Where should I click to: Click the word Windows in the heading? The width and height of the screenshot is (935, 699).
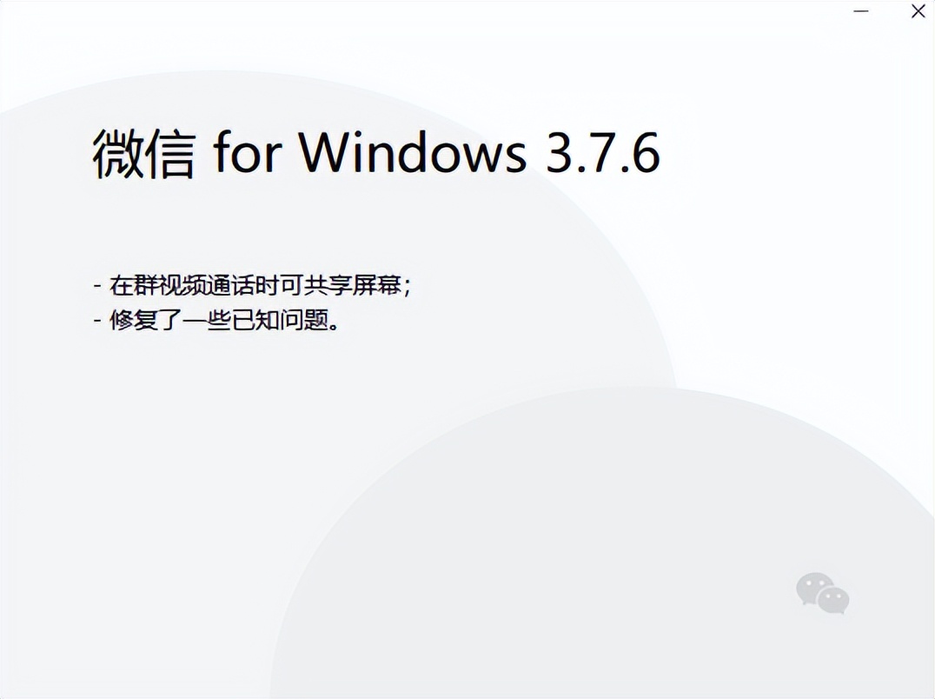click(x=413, y=151)
